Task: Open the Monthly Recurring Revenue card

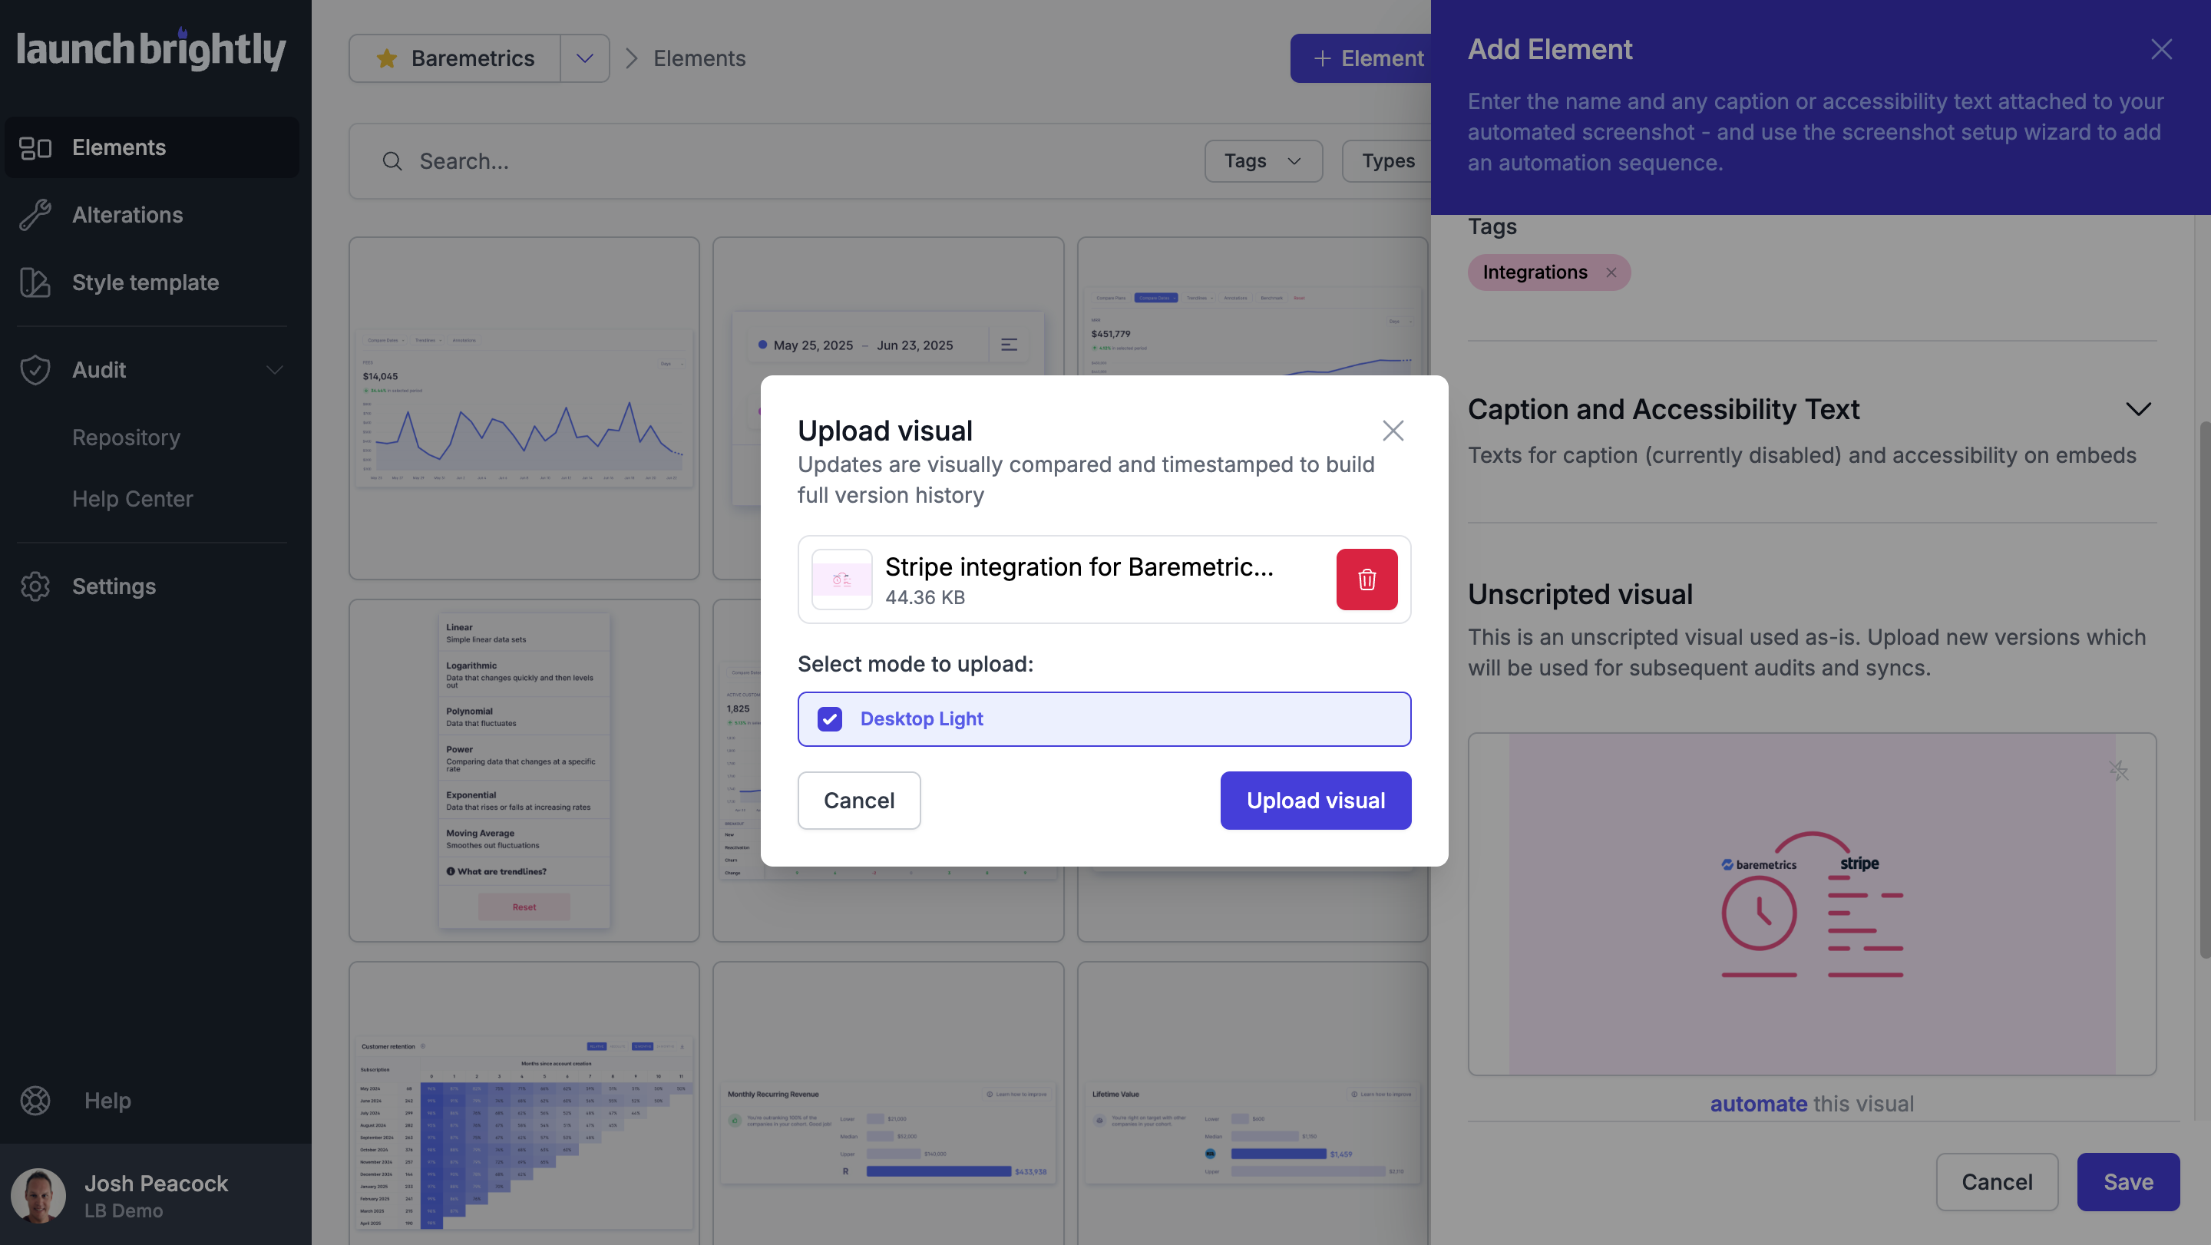Action: pos(887,1104)
